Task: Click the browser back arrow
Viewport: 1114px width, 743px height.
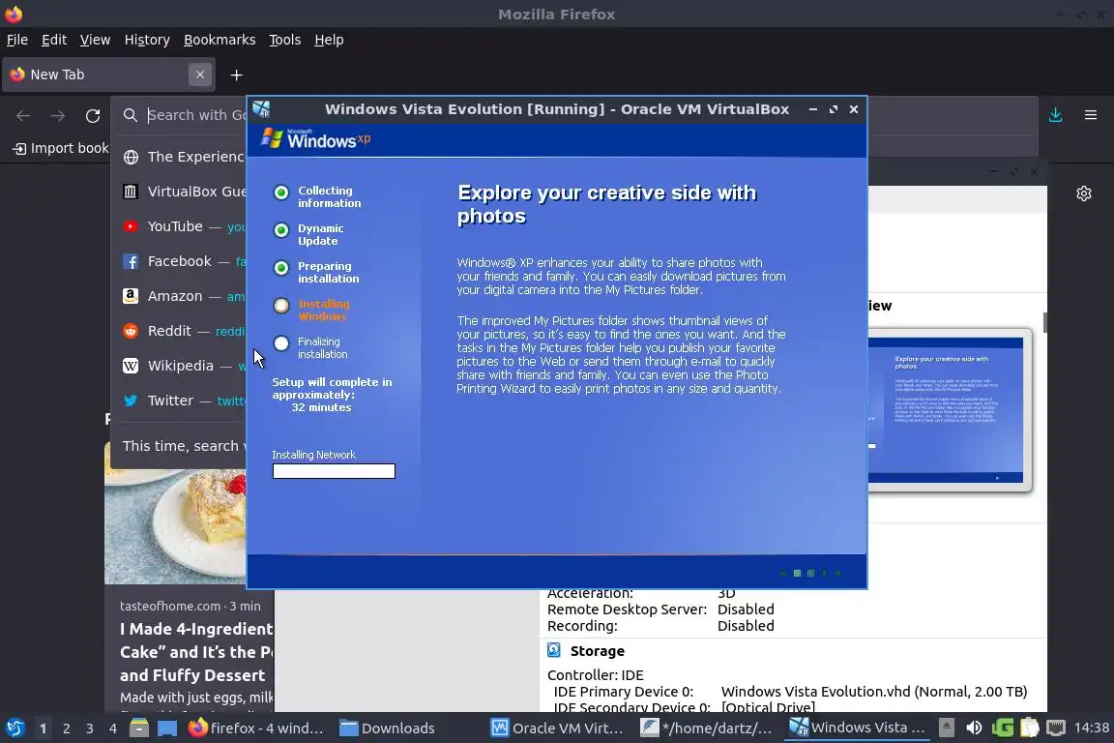Action: (23, 115)
